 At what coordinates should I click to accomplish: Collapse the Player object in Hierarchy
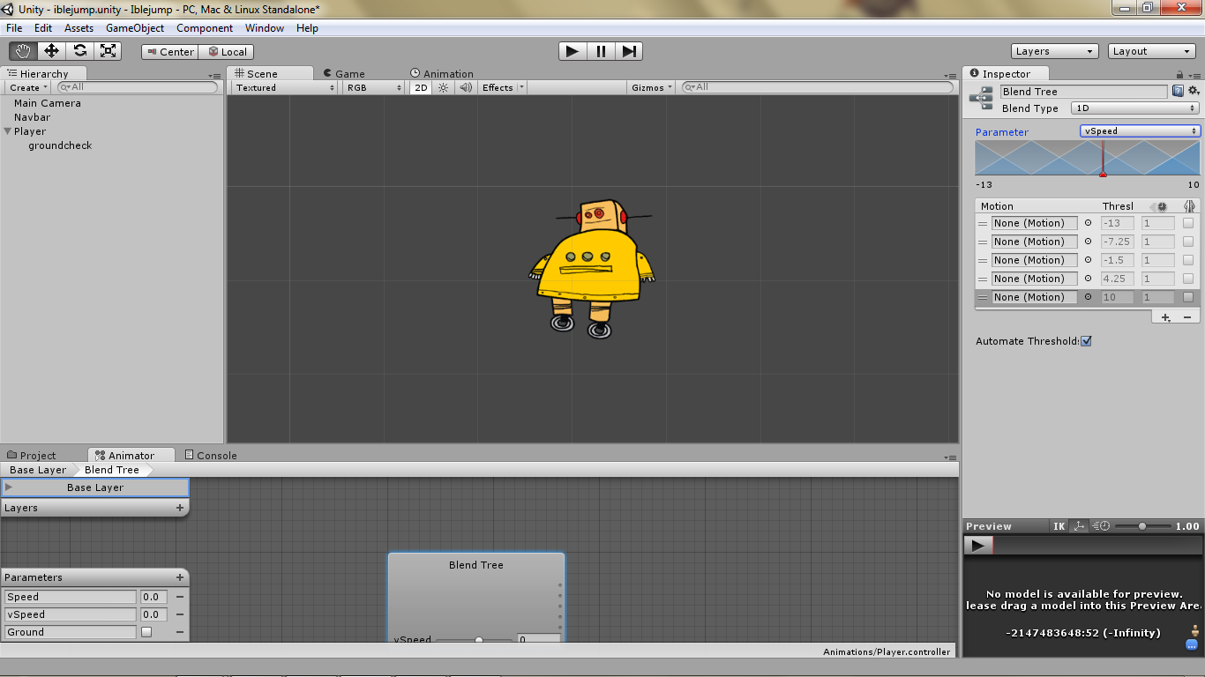click(x=8, y=131)
